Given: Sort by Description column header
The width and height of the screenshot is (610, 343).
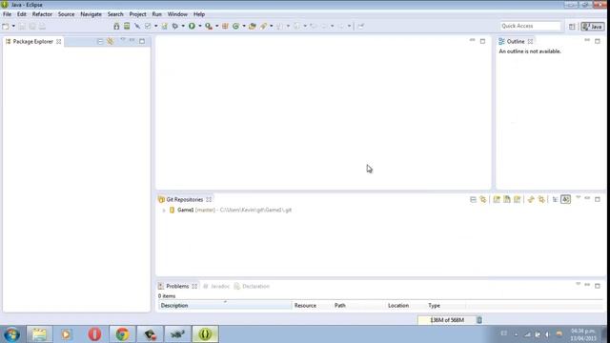Looking at the screenshot, I should click(225, 306).
